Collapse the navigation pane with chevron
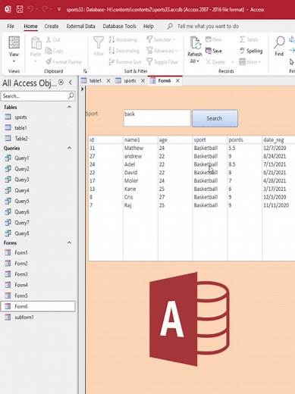 (71, 83)
